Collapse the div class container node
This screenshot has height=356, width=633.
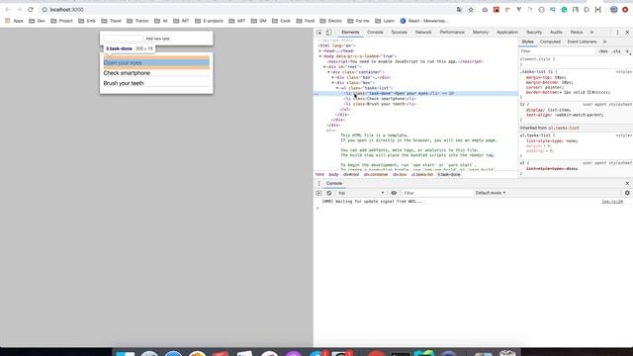[x=328, y=72]
